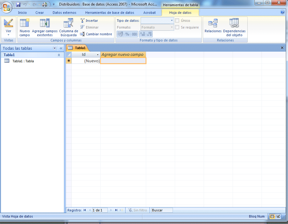Screen dimensions: 288x224
Task: Select Tabla1 : Tabla in navigation pane
Action: pyautogui.click(x=23, y=61)
